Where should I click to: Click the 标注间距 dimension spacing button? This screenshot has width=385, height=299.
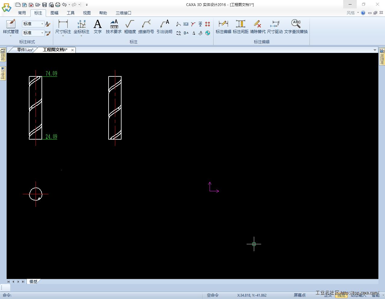(x=240, y=26)
